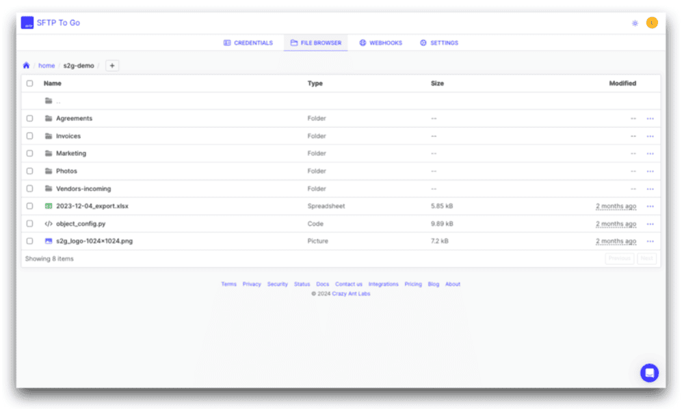Sort by the Size column header
The image size is (684, 409).
click(x=437, y=83)
